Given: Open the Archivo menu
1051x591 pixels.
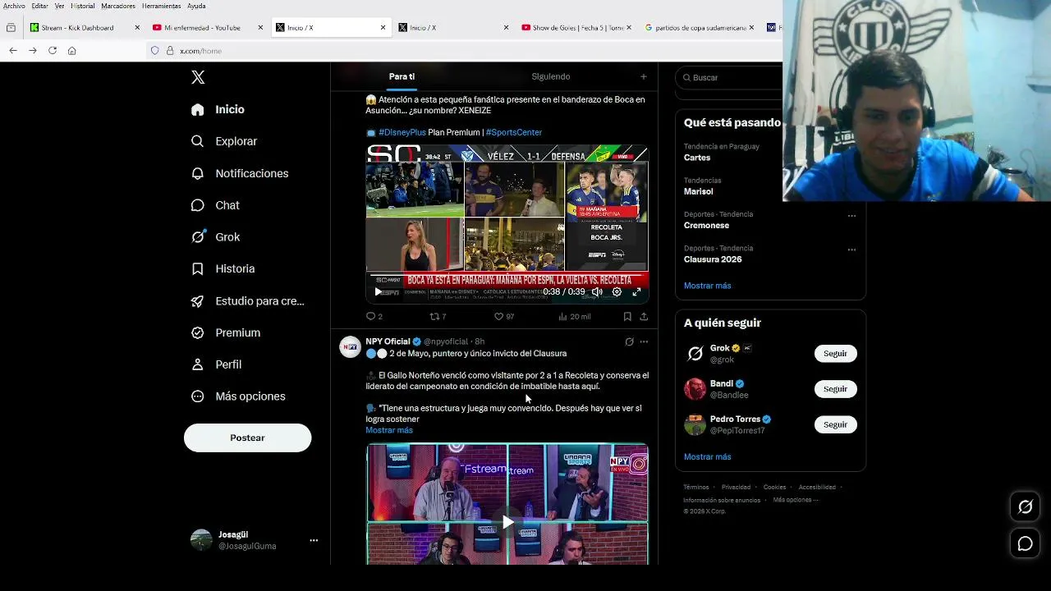Looking at the screenshot, I should coord(14,6).
